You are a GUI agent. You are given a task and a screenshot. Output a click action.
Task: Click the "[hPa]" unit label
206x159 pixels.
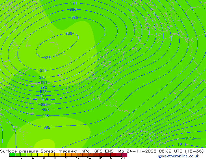[x=85, y=151]
